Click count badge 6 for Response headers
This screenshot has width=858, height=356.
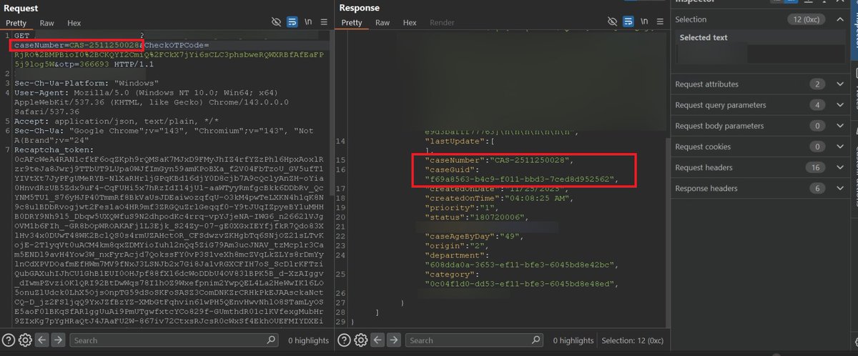[x=818, y=189]
